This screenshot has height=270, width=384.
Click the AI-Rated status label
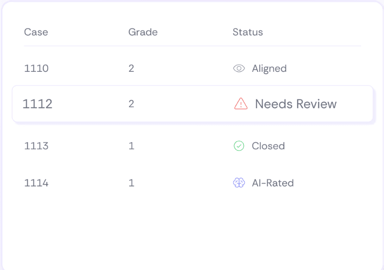(273, 183)
